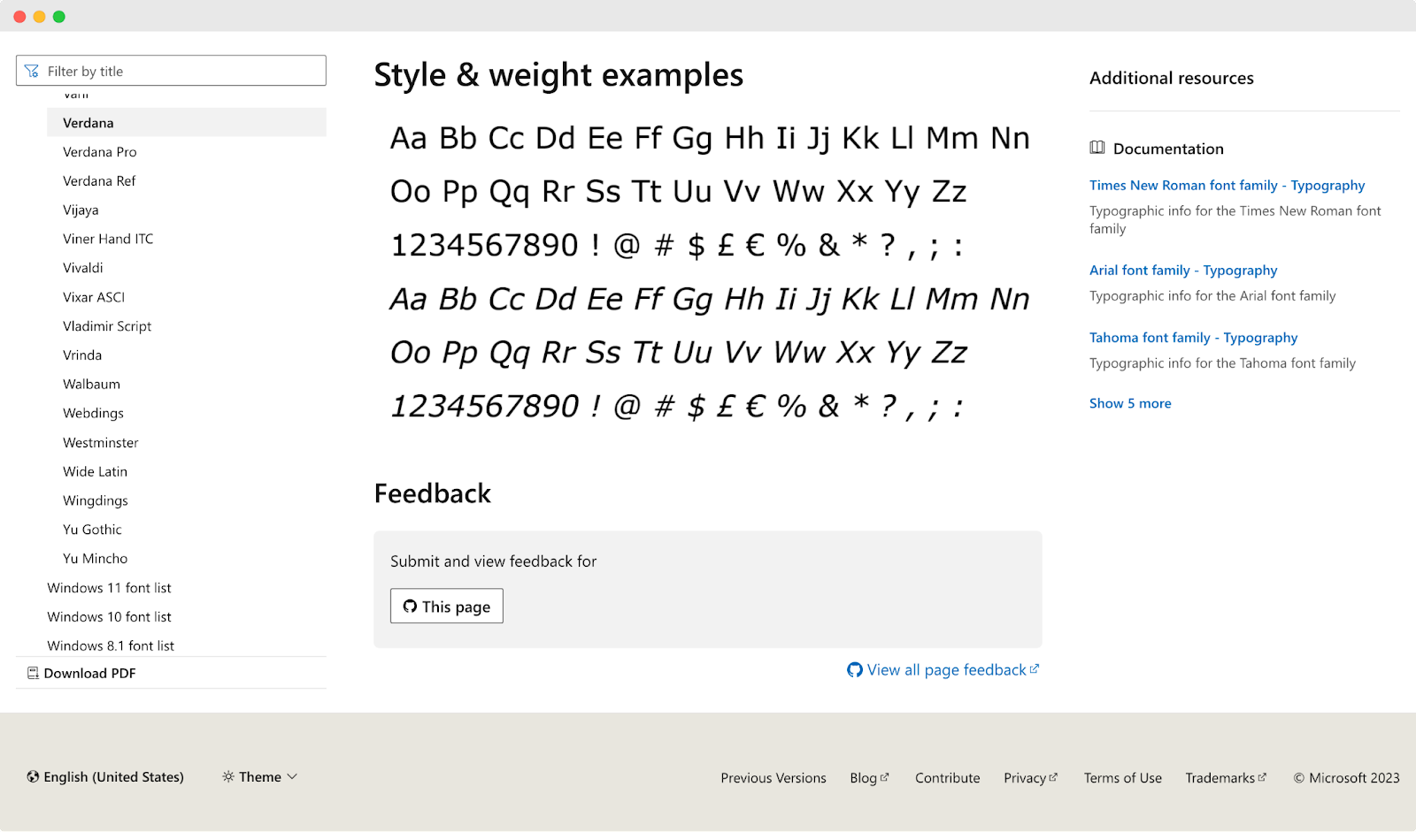Screen dimensions: 1416x832
Task: Click the Download PDF document icon
Action: coord(31,673)
